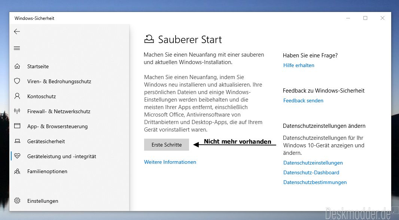This screenshot has width=399, height=220.
Task: Open Datenschutzeinstellungen link
Action: (313, 163)
